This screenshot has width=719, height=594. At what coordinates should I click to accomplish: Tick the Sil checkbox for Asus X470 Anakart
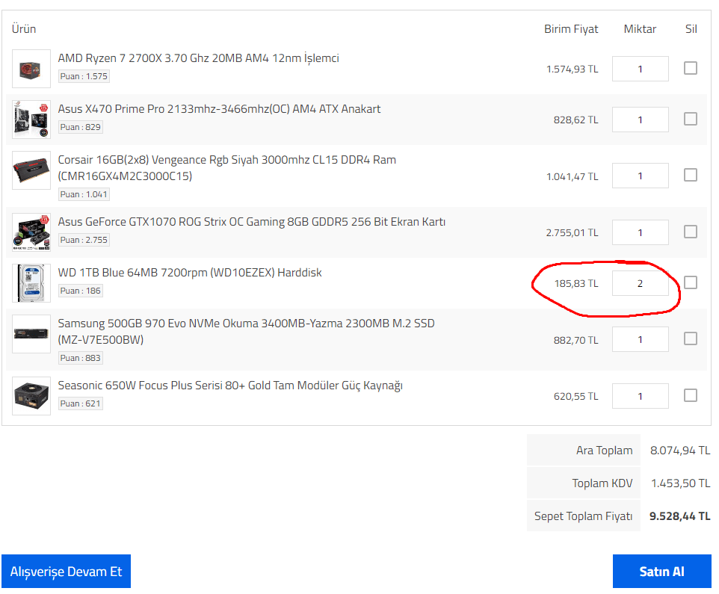[x=691, y=119]
